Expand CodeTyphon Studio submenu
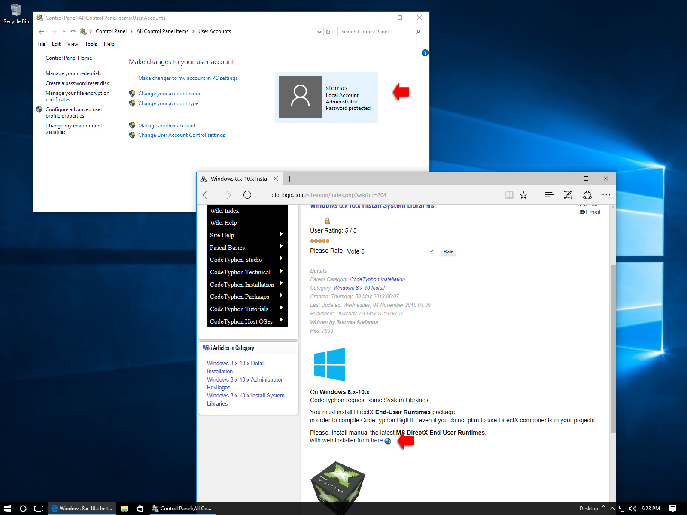Screen dimensions: 687x515 click(281, 258)
